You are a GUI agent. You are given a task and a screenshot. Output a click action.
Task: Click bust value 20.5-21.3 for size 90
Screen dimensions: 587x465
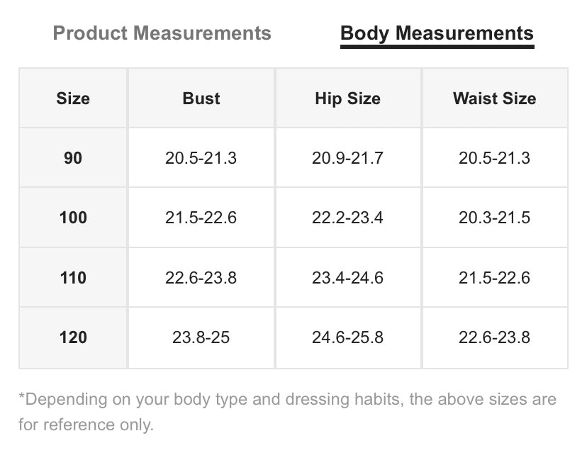click(x=201, y=157)
